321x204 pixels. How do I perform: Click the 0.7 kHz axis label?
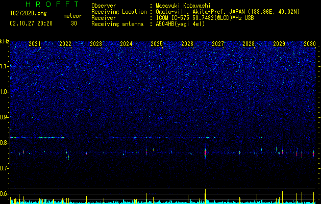coord(4,168)
